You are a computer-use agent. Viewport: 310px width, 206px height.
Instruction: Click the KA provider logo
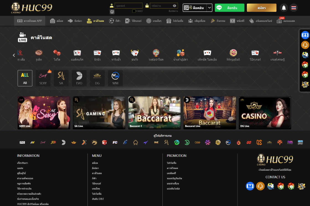coord(104,142)
